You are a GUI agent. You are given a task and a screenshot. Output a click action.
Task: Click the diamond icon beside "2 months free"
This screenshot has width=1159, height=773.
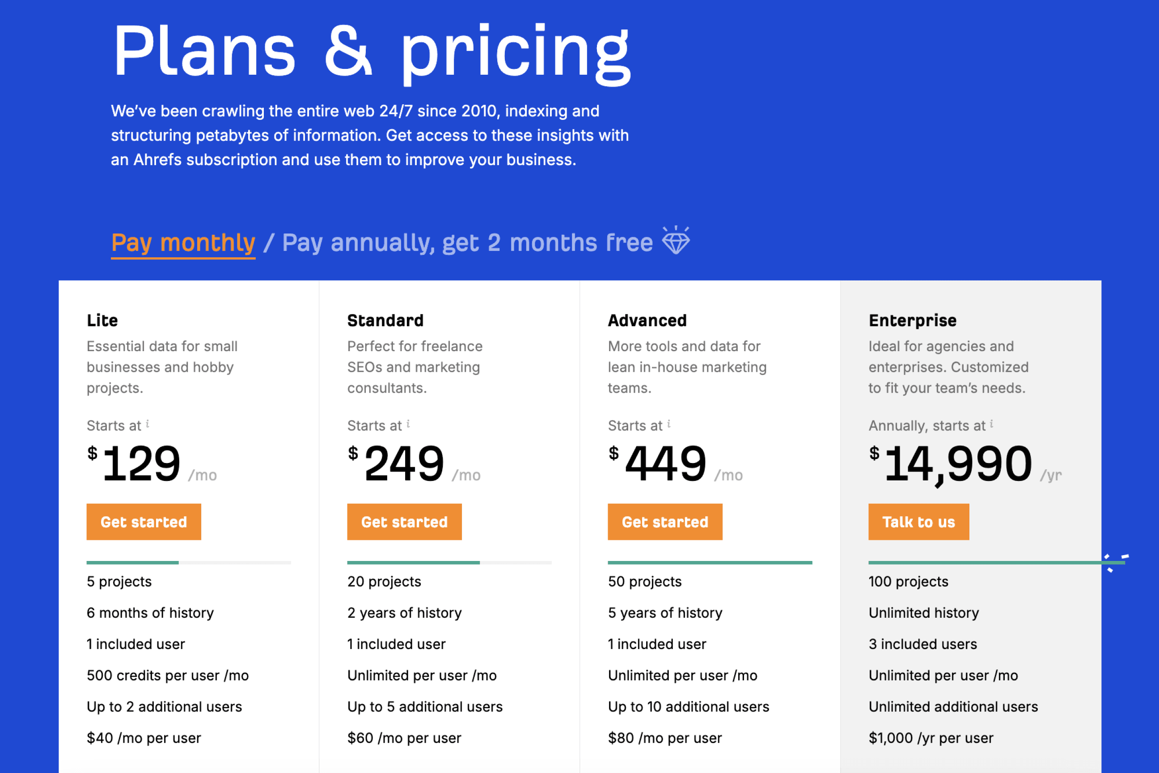pyautogui.click(x=676, y=242)
